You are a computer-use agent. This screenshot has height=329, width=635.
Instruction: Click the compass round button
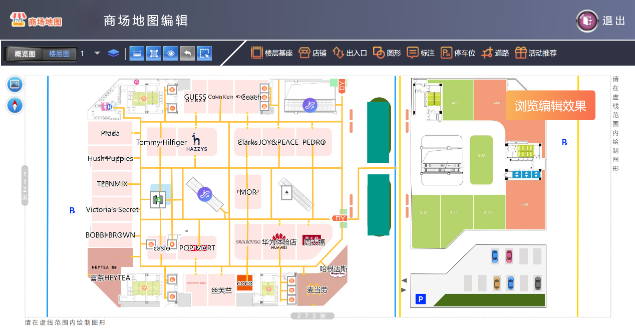15,106
